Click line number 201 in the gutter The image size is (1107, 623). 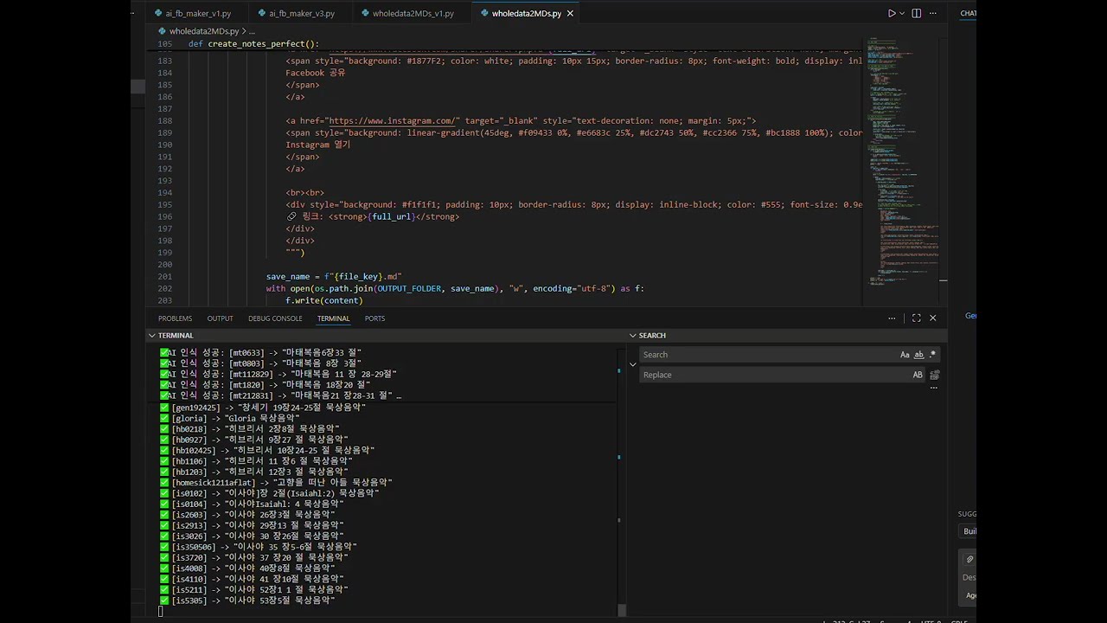(x=165, y=277)
